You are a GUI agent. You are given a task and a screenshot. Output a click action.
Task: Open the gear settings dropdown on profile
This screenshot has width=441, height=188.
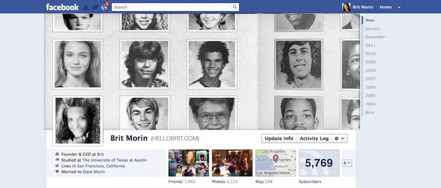(x=339, y=138)
